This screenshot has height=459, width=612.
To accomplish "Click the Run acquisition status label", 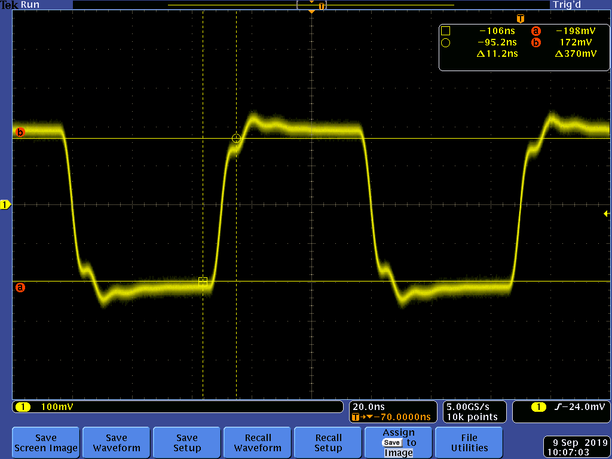I will pyautogui.click(x=30, y=5).
